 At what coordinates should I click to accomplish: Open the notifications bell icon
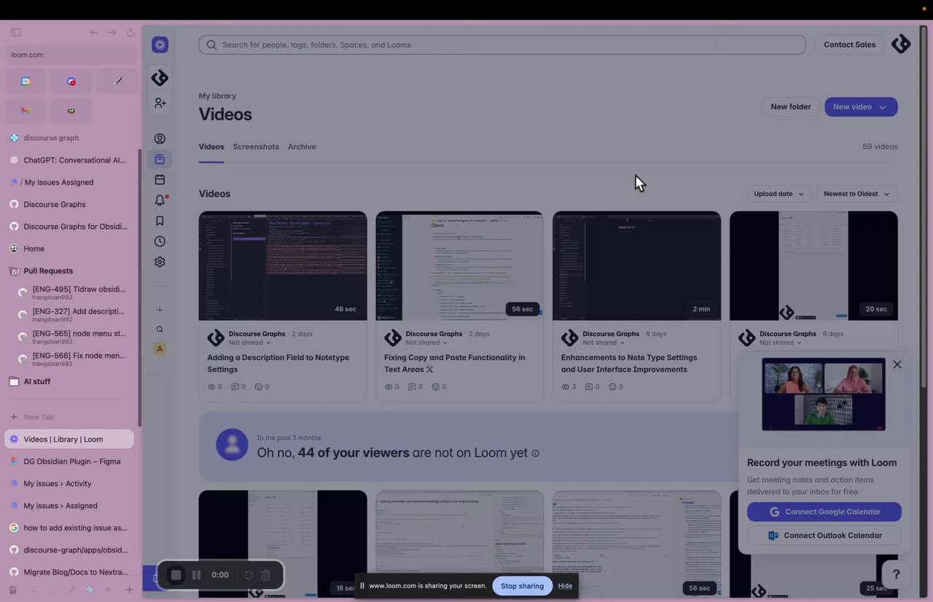(160, 200)
